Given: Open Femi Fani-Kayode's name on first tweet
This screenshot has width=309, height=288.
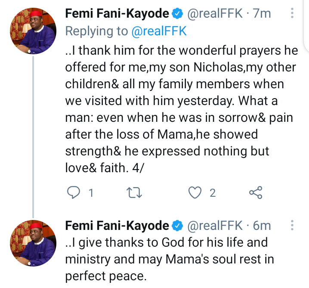Looking at the screenshot, I should click(117, 13).
